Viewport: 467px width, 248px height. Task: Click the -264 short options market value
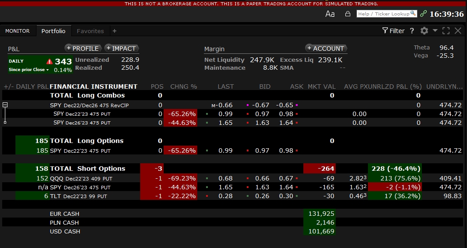(326, 169)
